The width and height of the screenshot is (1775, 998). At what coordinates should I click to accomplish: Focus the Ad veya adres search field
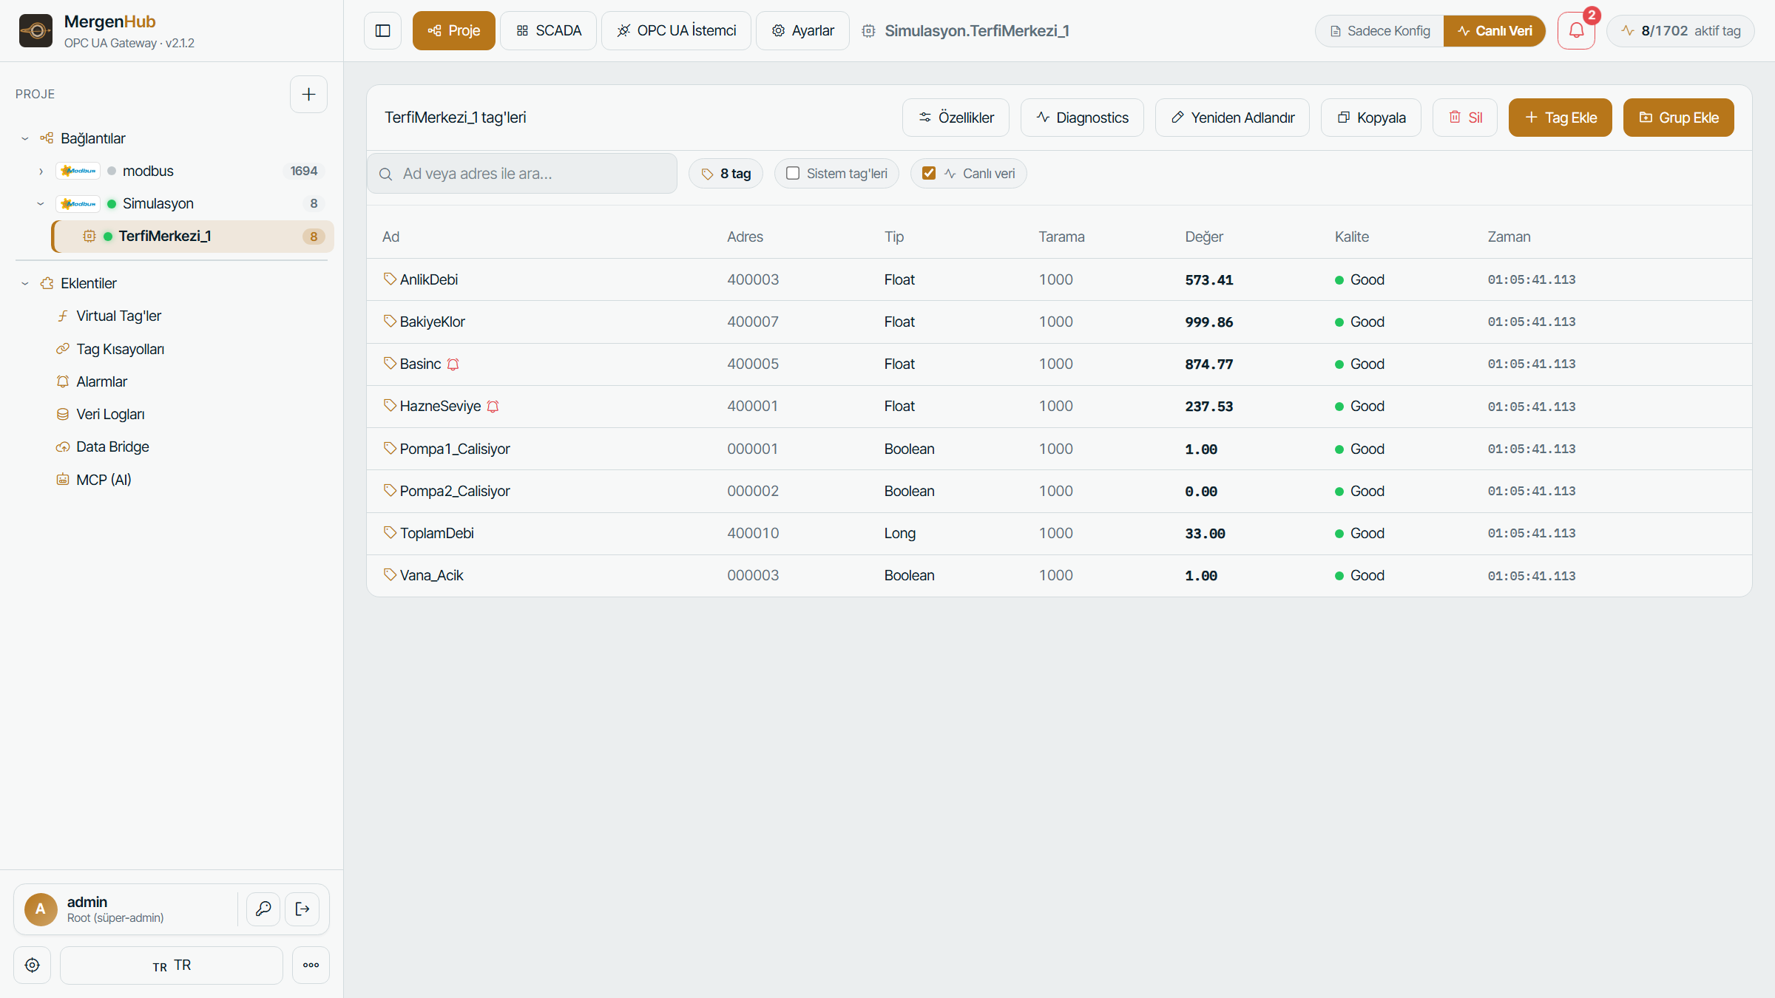[x=522, y=174]
